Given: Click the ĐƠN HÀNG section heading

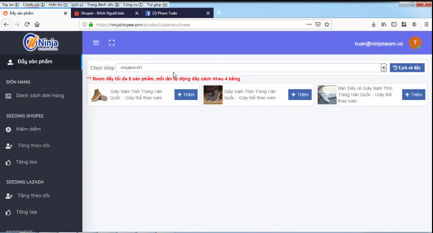Looking at the screenshot, I should click(18, 82).
